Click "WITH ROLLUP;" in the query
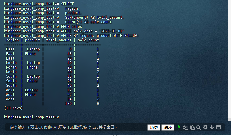 click(x=126, y=36)
